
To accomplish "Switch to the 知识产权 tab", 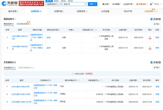I will pos(128,11).
